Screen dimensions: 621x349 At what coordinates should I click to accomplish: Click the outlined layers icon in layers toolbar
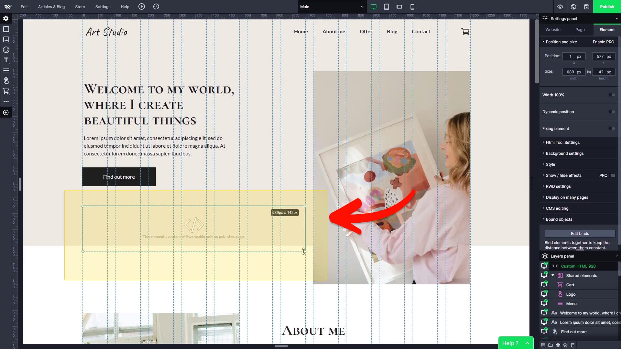point(565,345)
